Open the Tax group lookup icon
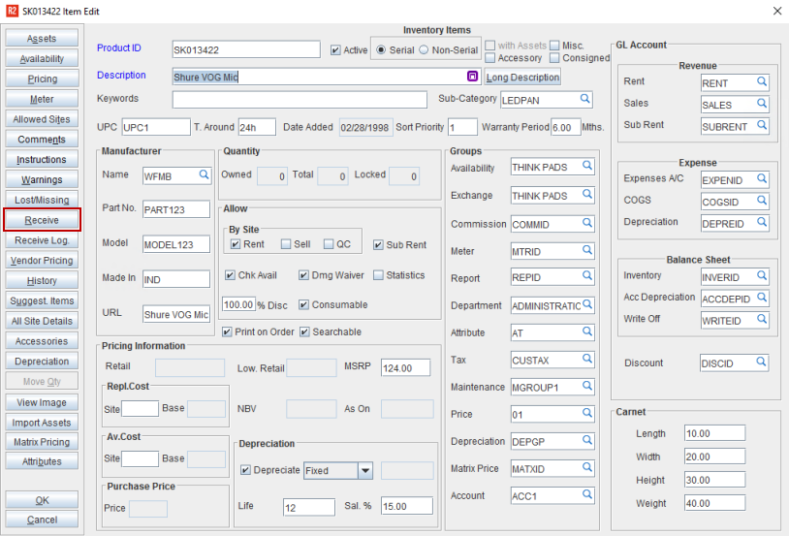Screen dimensions: 789x536 pyautogui.click(x=587, y=360)
